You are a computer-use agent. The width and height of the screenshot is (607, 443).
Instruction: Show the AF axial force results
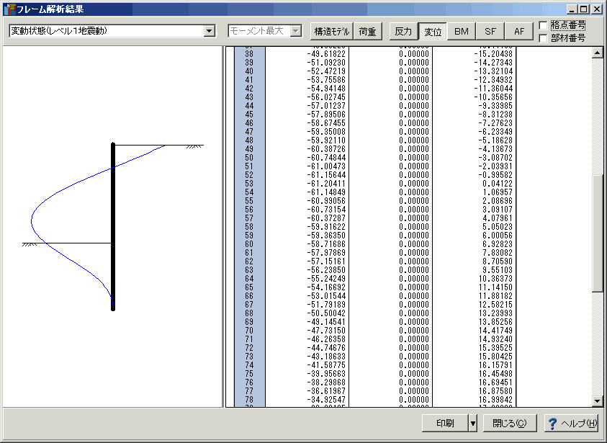coord(518,32)
